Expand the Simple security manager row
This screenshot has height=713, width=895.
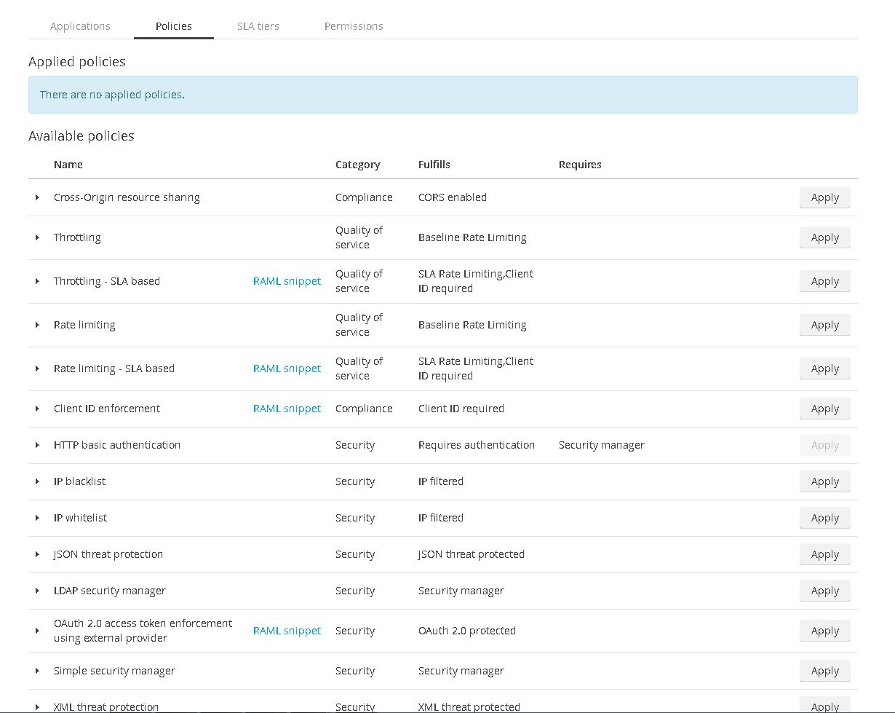click(x=37, y=671)
